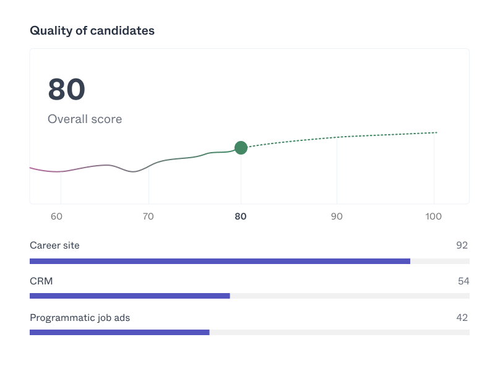495x371 pixels.
Task: Click the Overall score label
Action: [x=85, y=119]
